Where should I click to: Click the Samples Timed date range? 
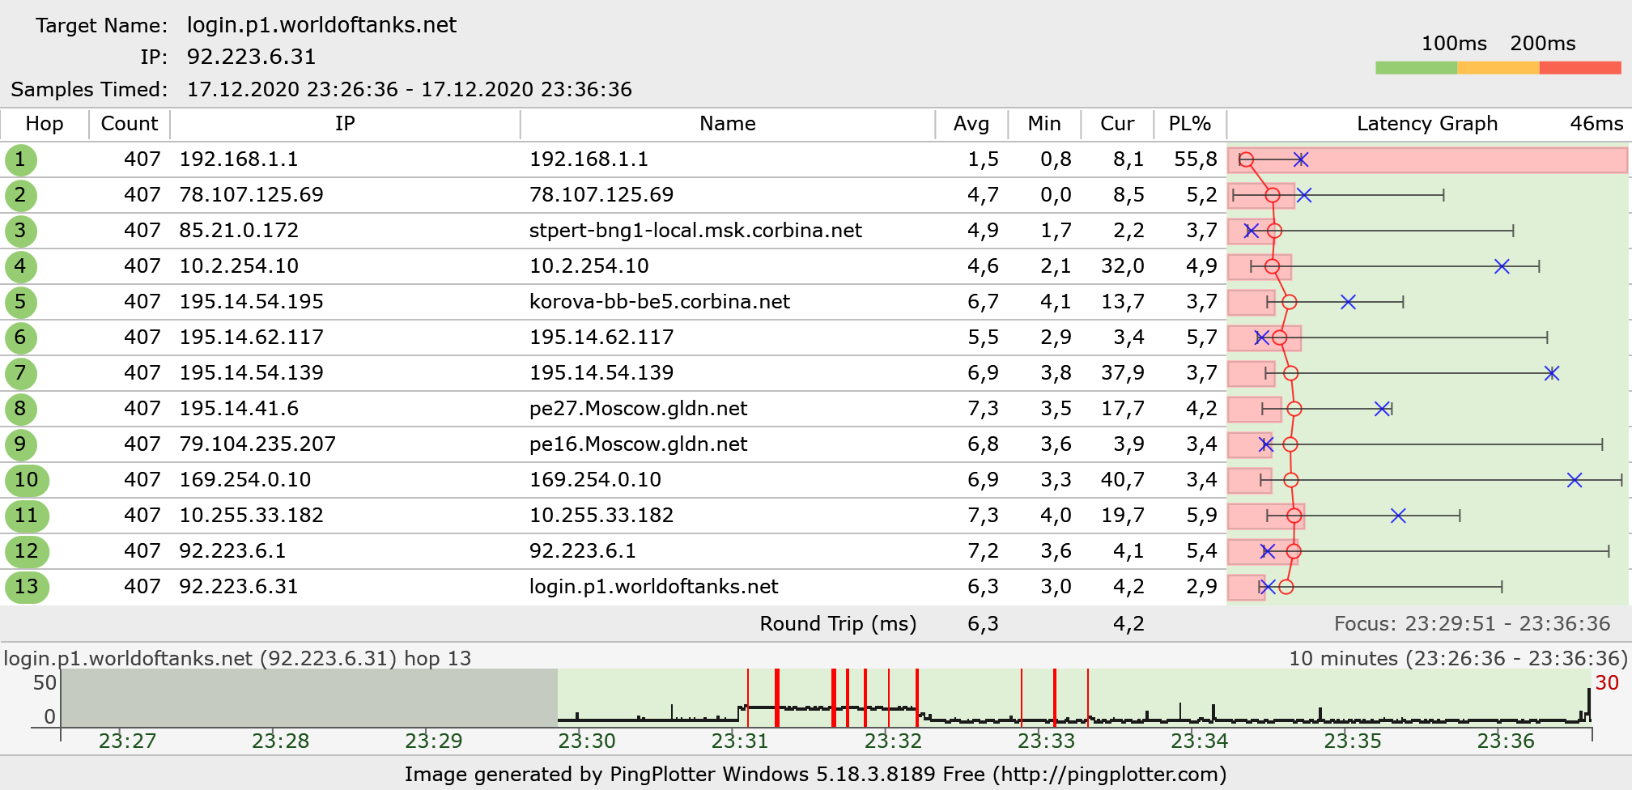(409, 89)
